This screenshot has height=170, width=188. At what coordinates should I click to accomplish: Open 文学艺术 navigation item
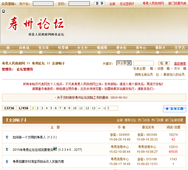pos(180,50)
